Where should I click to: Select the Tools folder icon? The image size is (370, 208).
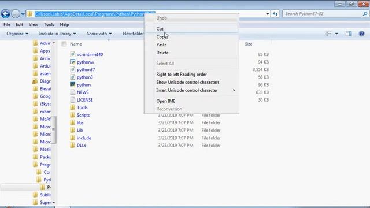point(73,107)
